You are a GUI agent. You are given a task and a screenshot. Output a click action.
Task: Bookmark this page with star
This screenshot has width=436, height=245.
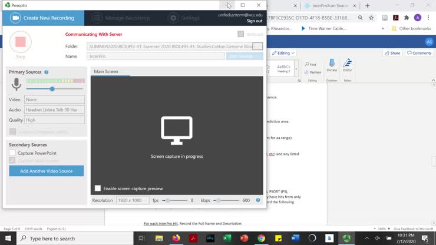coord(371,18)
